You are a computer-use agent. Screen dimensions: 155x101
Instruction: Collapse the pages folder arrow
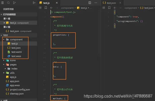point(4,64)
